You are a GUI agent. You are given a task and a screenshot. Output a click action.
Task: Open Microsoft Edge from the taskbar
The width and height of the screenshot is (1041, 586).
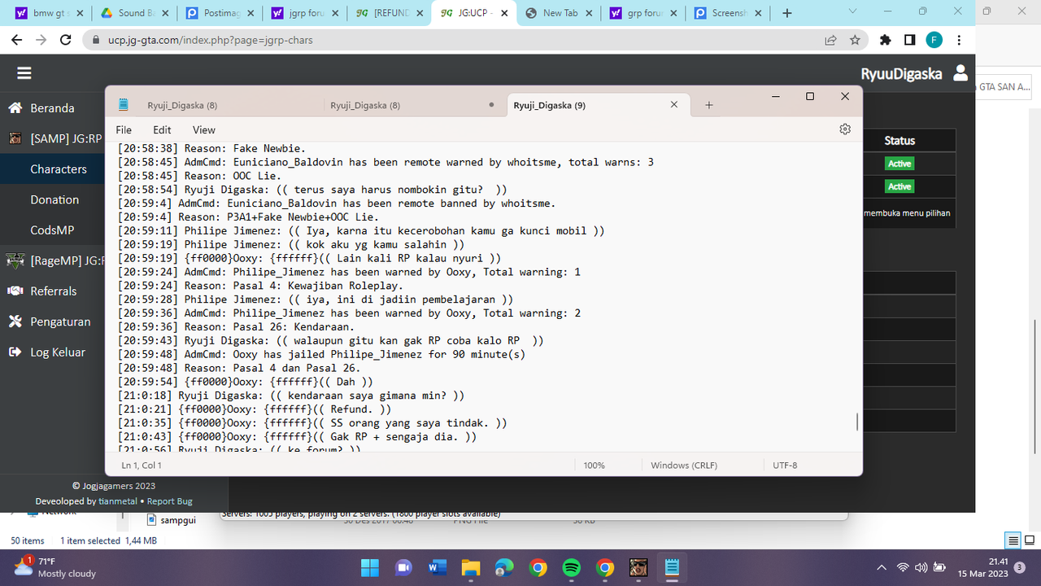(x=504, y=567)
